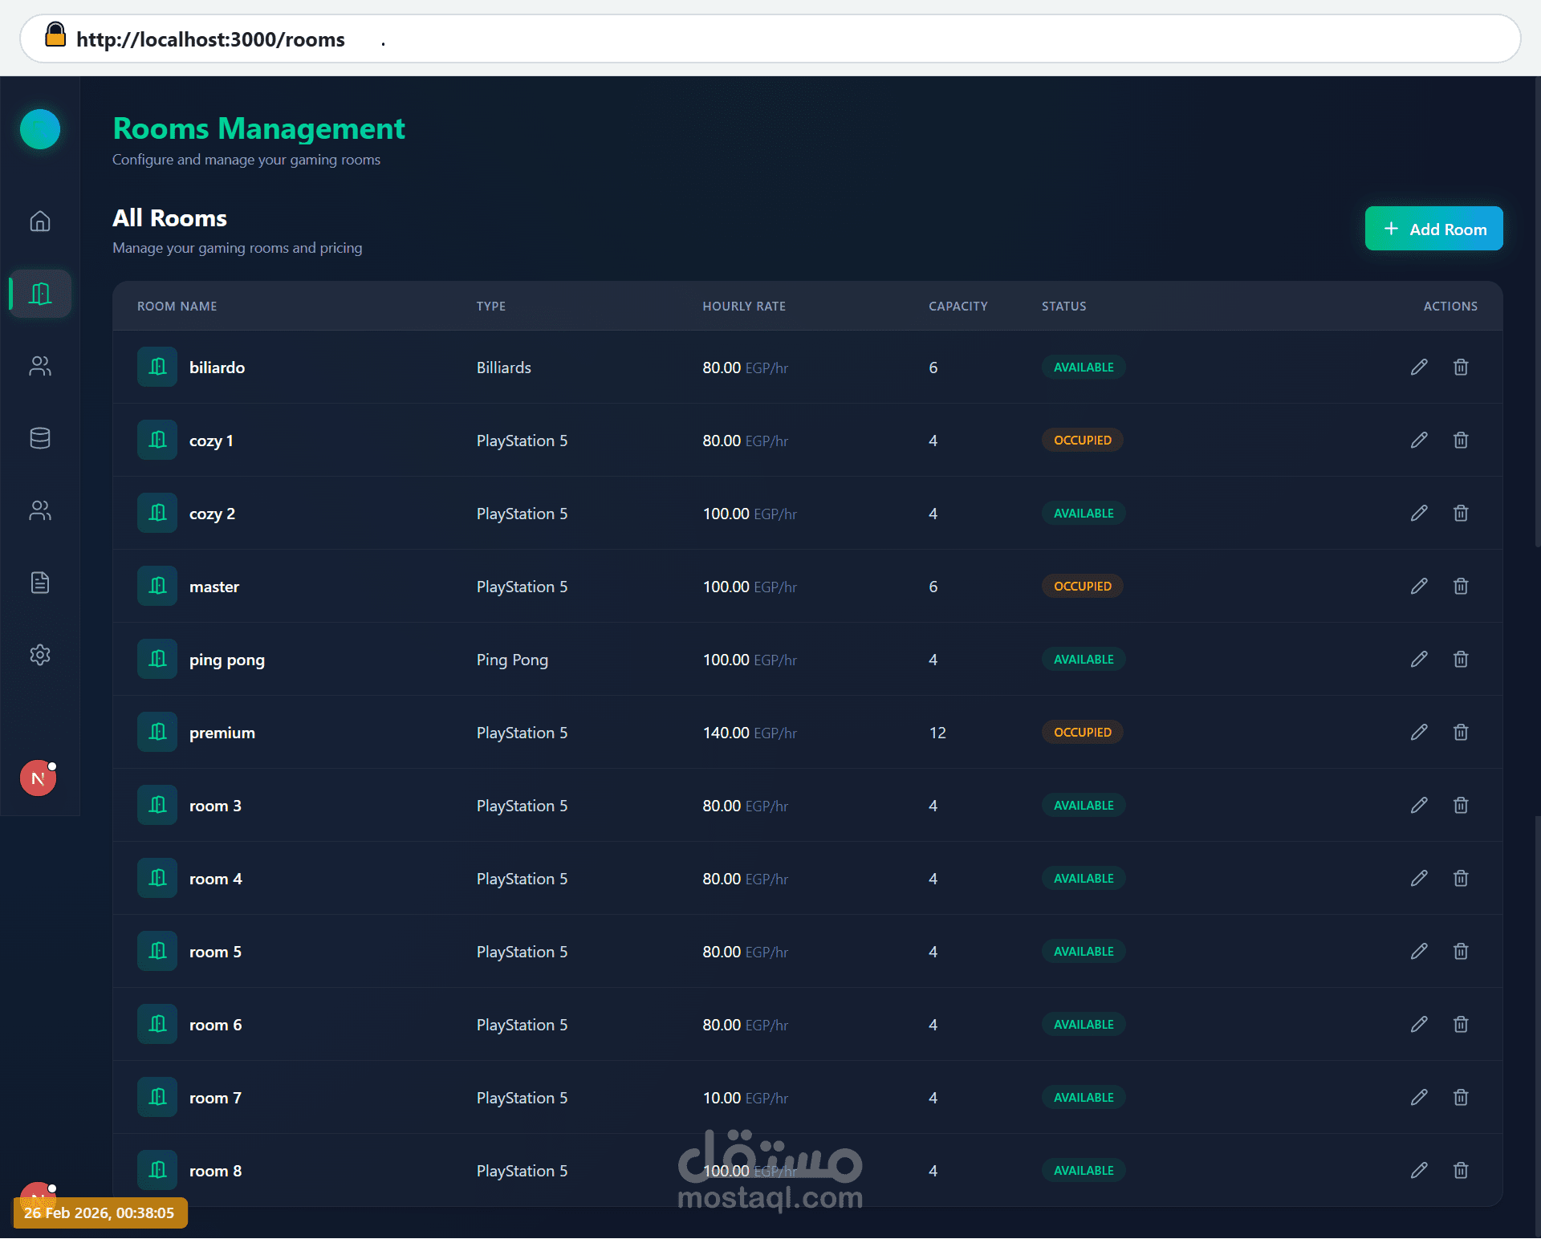Click the OCCUPIED badge on master row
The width and height of the screenshot is (1541, 1239).
coord(1082,586)
